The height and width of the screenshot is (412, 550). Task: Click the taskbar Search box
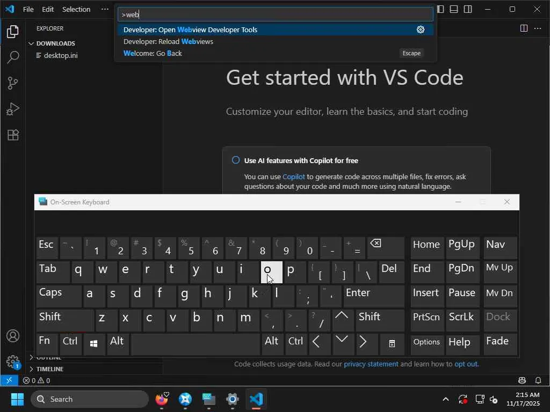click(x=90, y=399)
